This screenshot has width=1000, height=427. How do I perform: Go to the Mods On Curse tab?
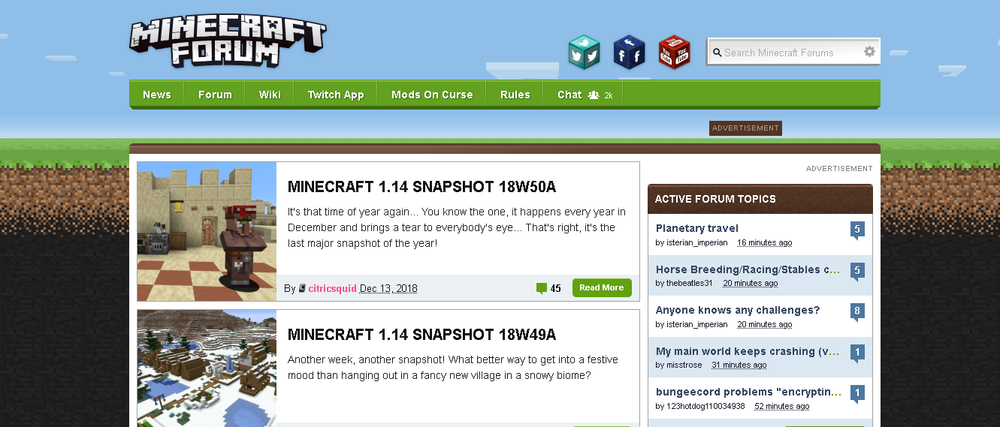click(x=432, y=95)
